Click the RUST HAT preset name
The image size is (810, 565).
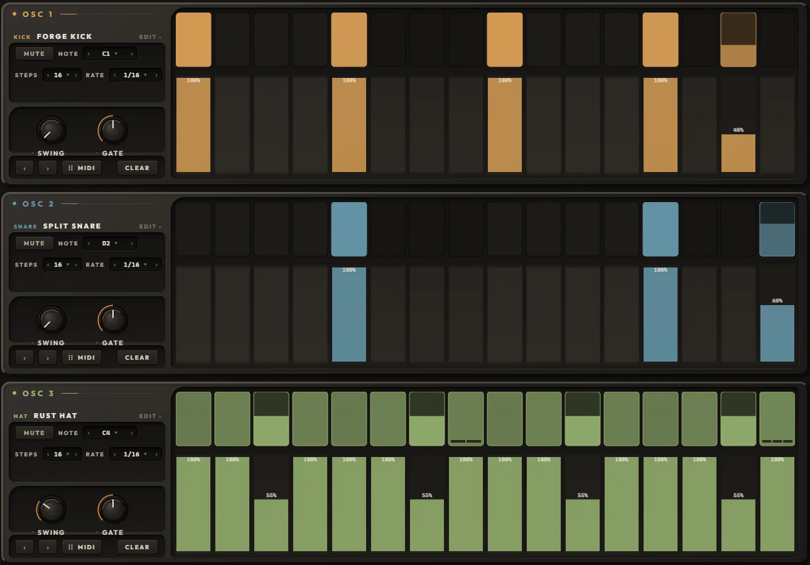click(55, 416)
